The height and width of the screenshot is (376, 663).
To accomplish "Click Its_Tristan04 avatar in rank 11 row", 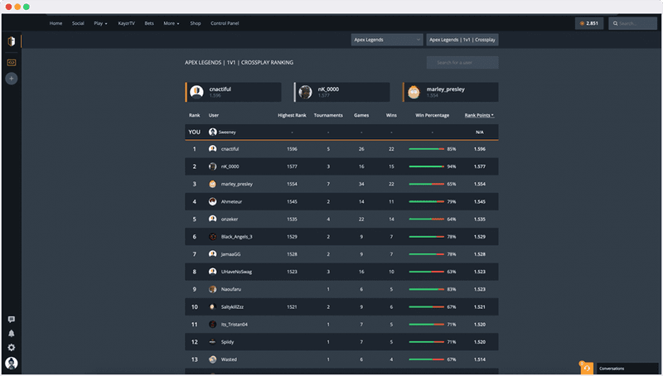I will [x=213, y=324].
